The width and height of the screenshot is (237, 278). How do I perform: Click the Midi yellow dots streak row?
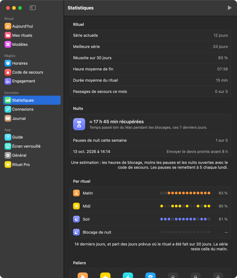pos(185,206)
